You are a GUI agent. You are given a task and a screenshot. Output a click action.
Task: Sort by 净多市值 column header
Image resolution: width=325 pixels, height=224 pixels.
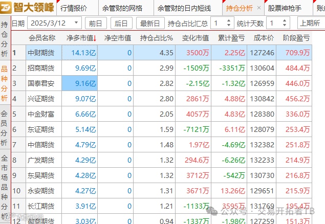(x=81, y=38)
